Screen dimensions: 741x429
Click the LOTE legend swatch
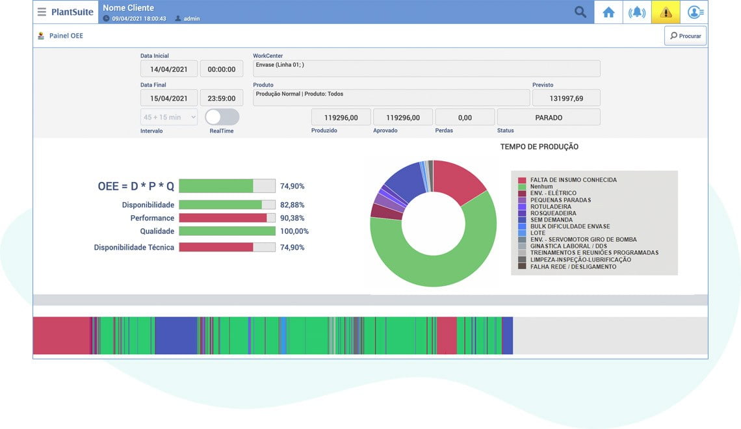point(522,233)
